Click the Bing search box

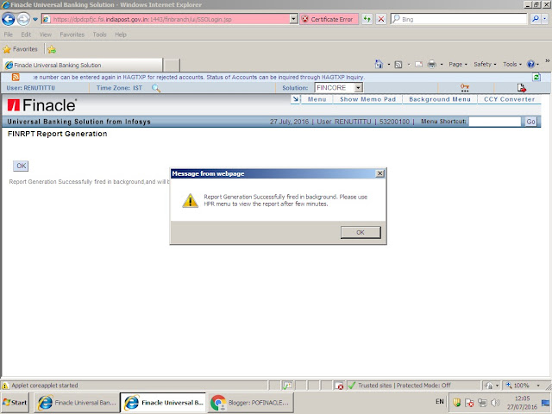point(460,19)
